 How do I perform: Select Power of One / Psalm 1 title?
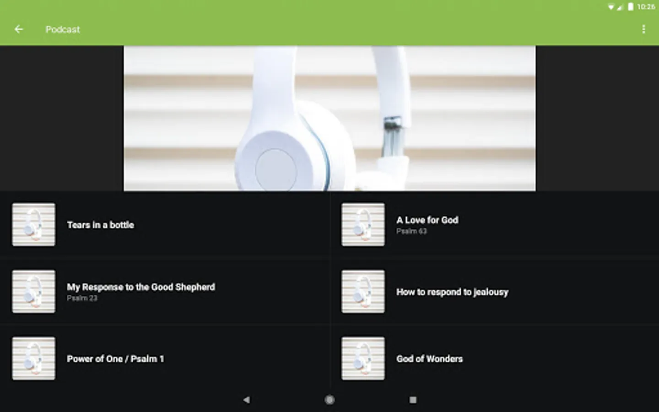(115, 359)
